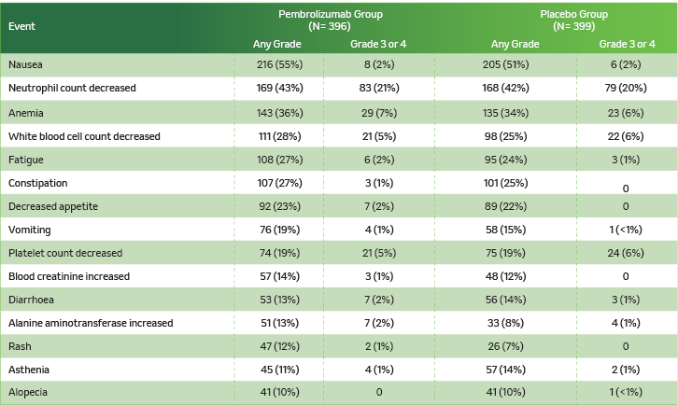Select the Diarrhoea row label
The image size is (678, 405).
tap(33, 300)
